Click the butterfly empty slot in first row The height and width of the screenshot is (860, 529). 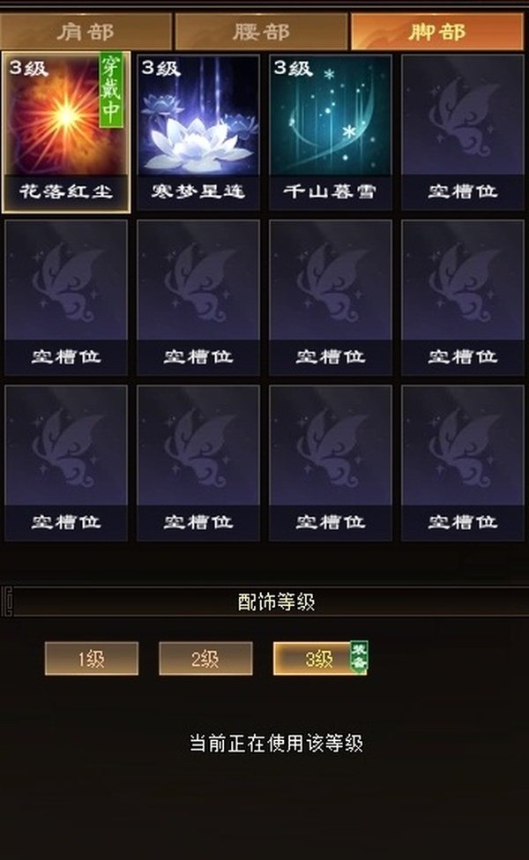(463, 132)
